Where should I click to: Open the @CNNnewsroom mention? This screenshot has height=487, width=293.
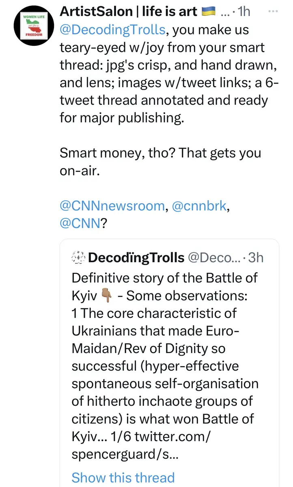(112, 206)
